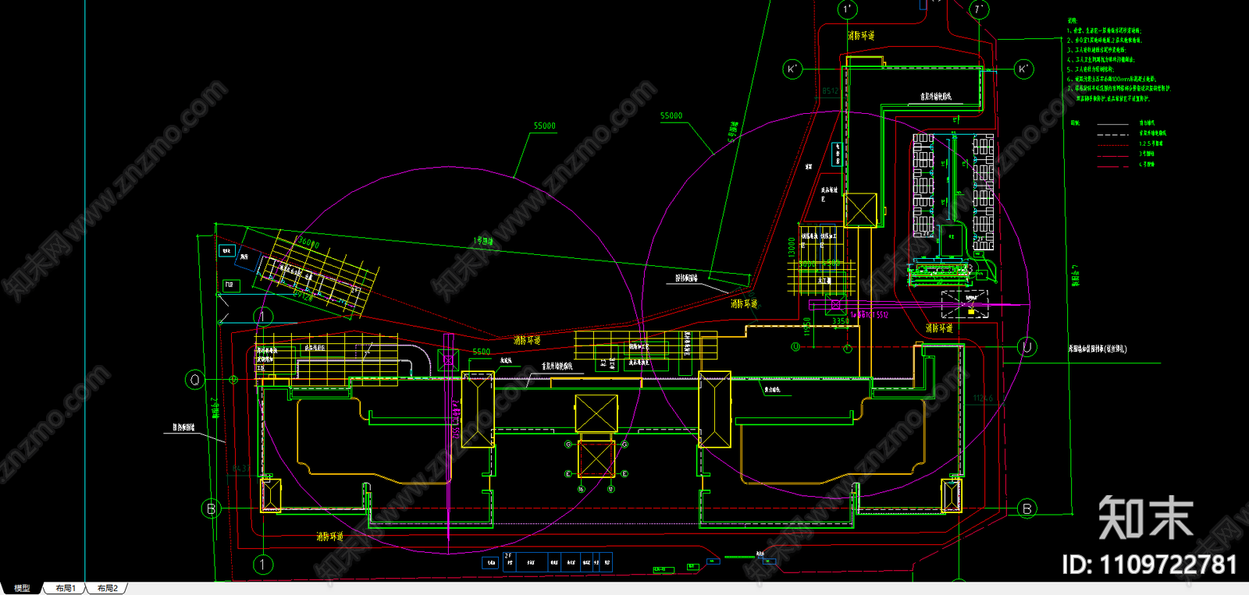
Task: Select the left 55000 radius dimension text
Action: (x=544, y=126)
